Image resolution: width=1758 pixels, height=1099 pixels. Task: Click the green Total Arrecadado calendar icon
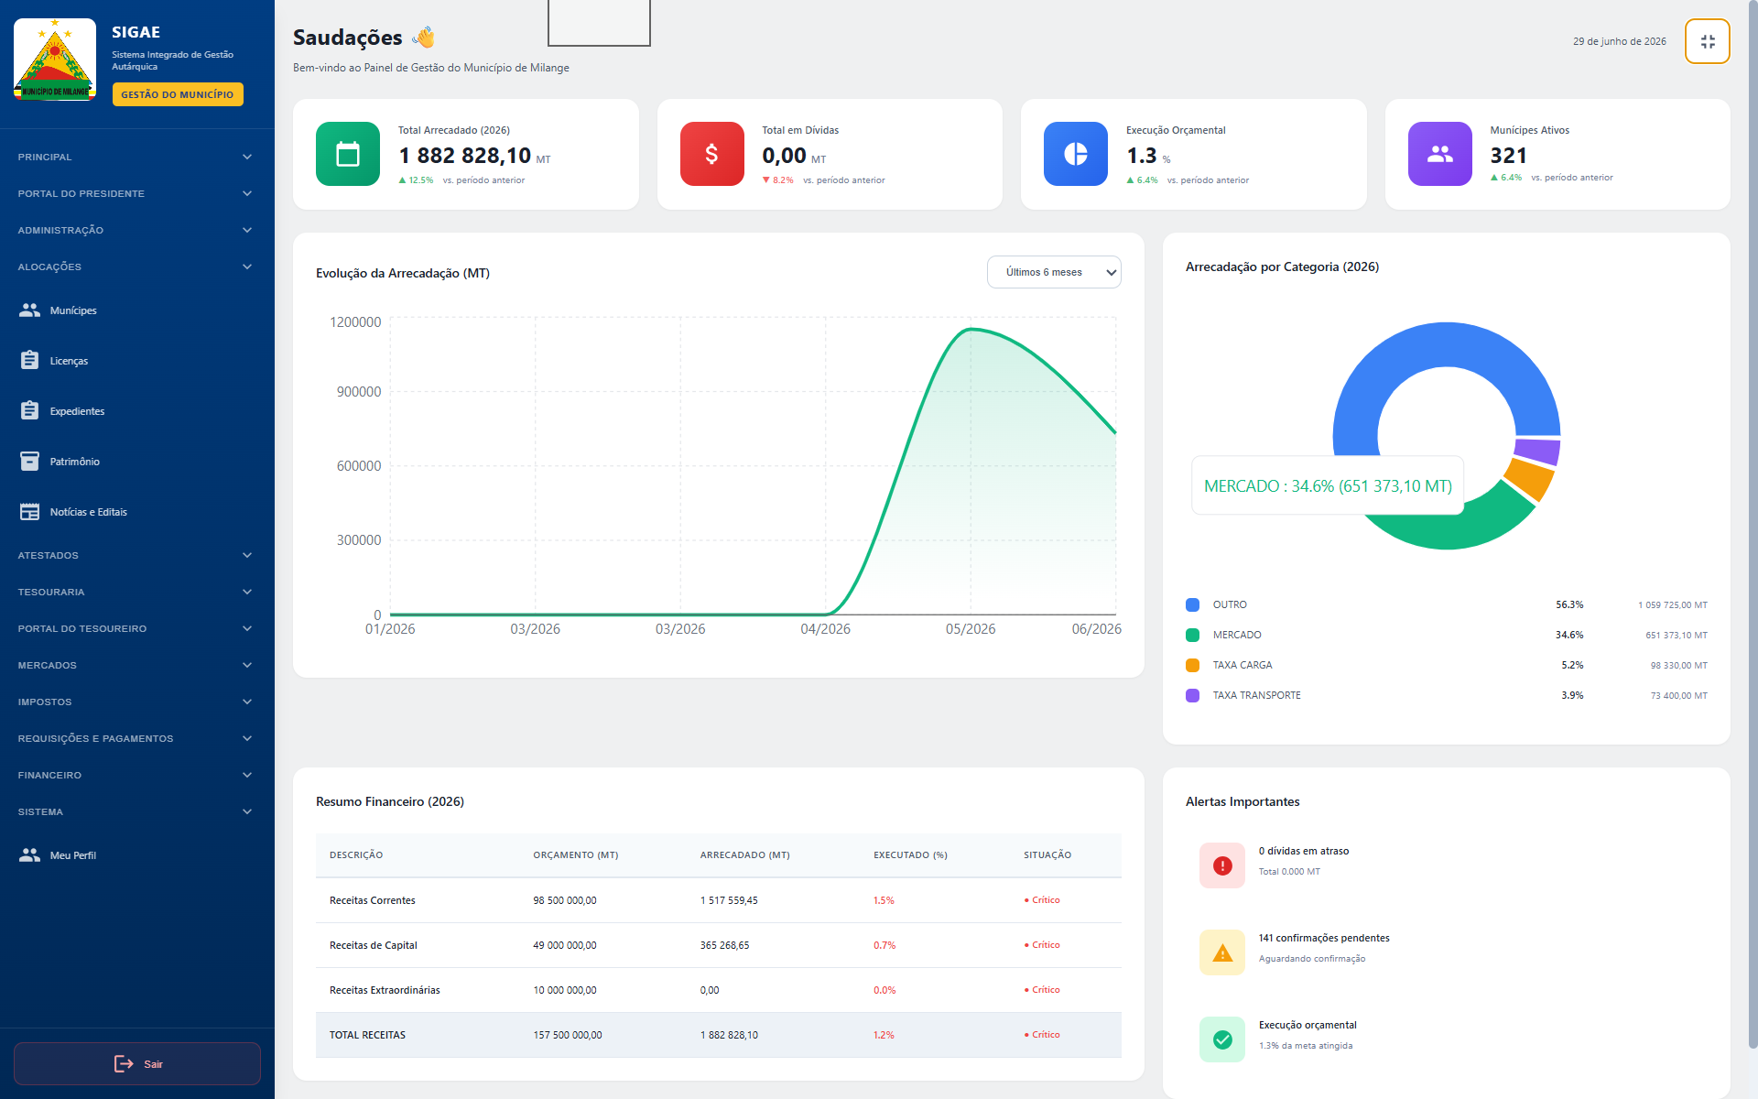348,154
